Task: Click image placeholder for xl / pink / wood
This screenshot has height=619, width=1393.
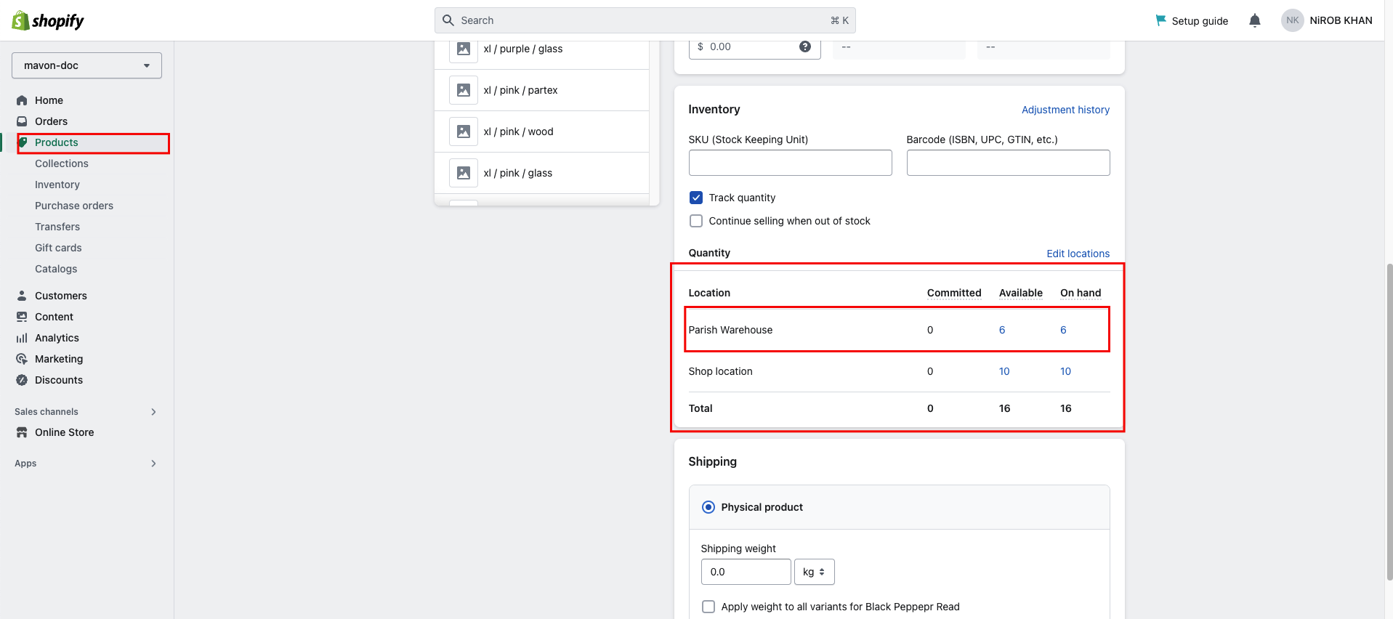Action: pyautogui.click(x=464, y=132)
